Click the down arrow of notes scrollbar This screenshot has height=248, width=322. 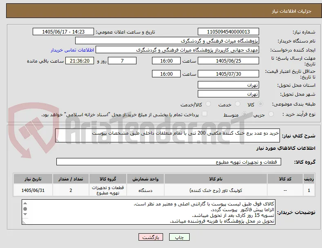click(25, 214)
